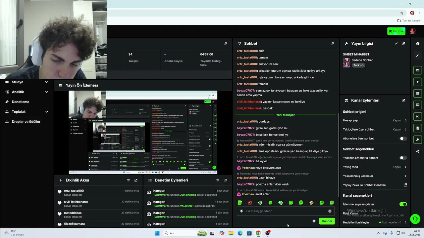The image size is (424, 238).
Task: Pop out the Yayın bilgisi panel
Action: pyautogui.click(x=403, y=43)
